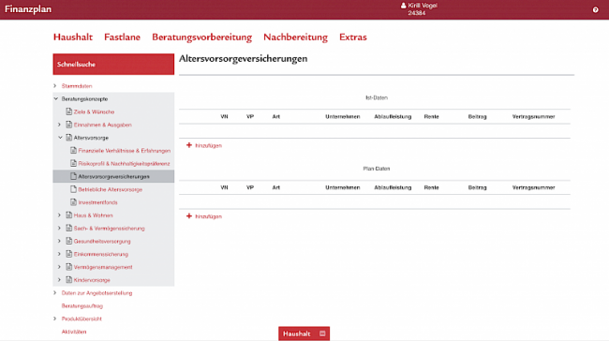The image size is (609, 341).
Task: Click the small icon on the bottom Haushalt bar
Action: 322,334
